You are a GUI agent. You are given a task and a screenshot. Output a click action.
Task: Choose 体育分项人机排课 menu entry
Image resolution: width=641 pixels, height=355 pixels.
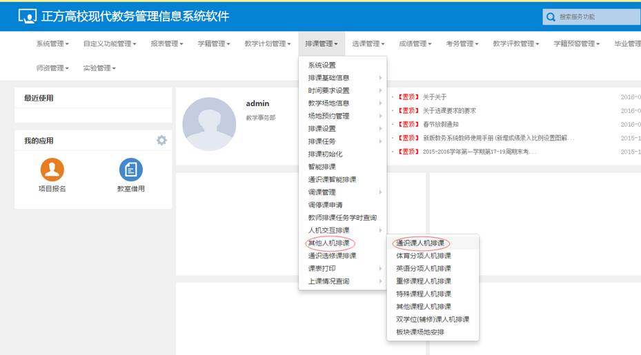coord(423,256)
